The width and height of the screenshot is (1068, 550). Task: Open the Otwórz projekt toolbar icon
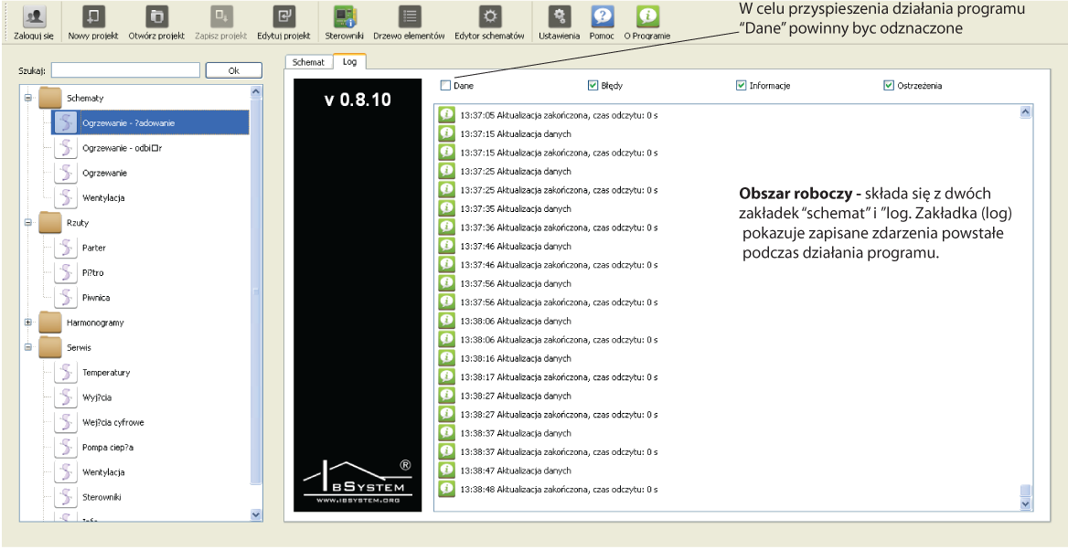(156, 16)
